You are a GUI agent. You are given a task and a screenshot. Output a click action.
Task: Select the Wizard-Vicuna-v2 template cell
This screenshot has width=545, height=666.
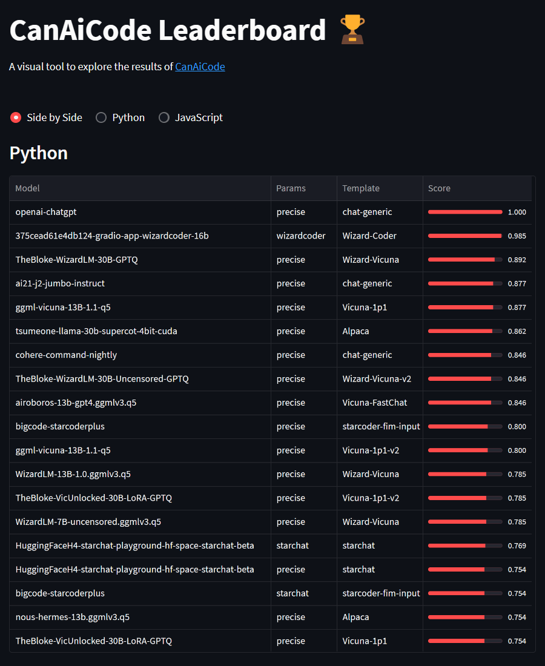point(380,378)
